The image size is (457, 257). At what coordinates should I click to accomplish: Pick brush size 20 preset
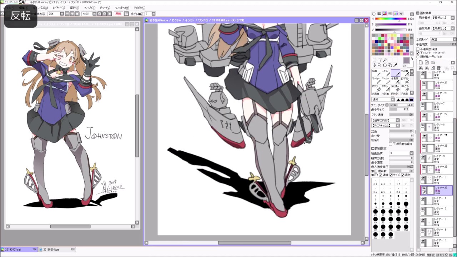pos(406,205)
